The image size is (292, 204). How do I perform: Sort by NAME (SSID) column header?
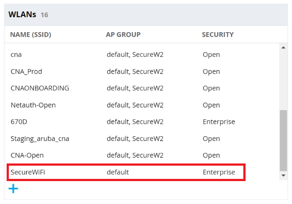pyautogui.click(x=31, y=34)
